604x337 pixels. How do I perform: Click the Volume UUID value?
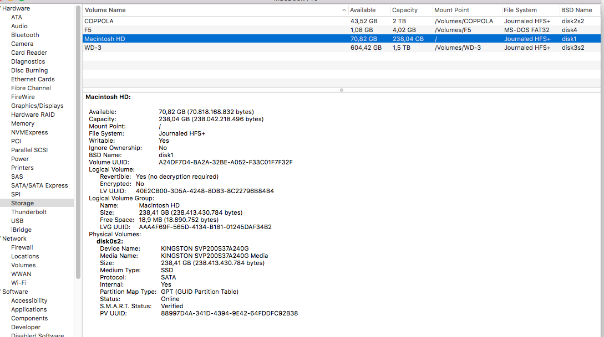coord(226,162)
